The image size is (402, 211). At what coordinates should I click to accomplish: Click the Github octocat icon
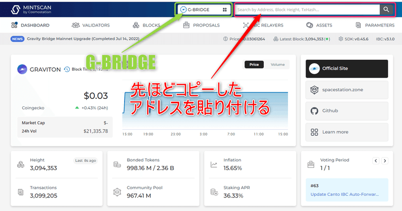[x=315, y=111]
